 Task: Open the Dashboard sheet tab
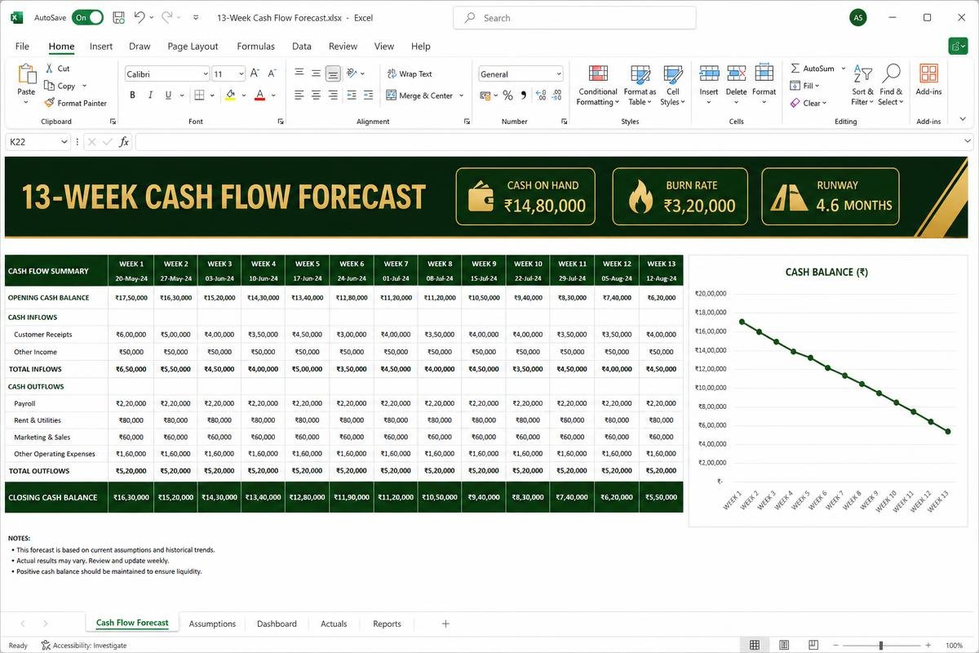tap(277, 624)
